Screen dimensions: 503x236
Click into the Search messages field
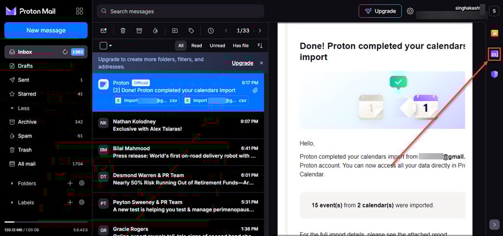(x=180, y=11)
